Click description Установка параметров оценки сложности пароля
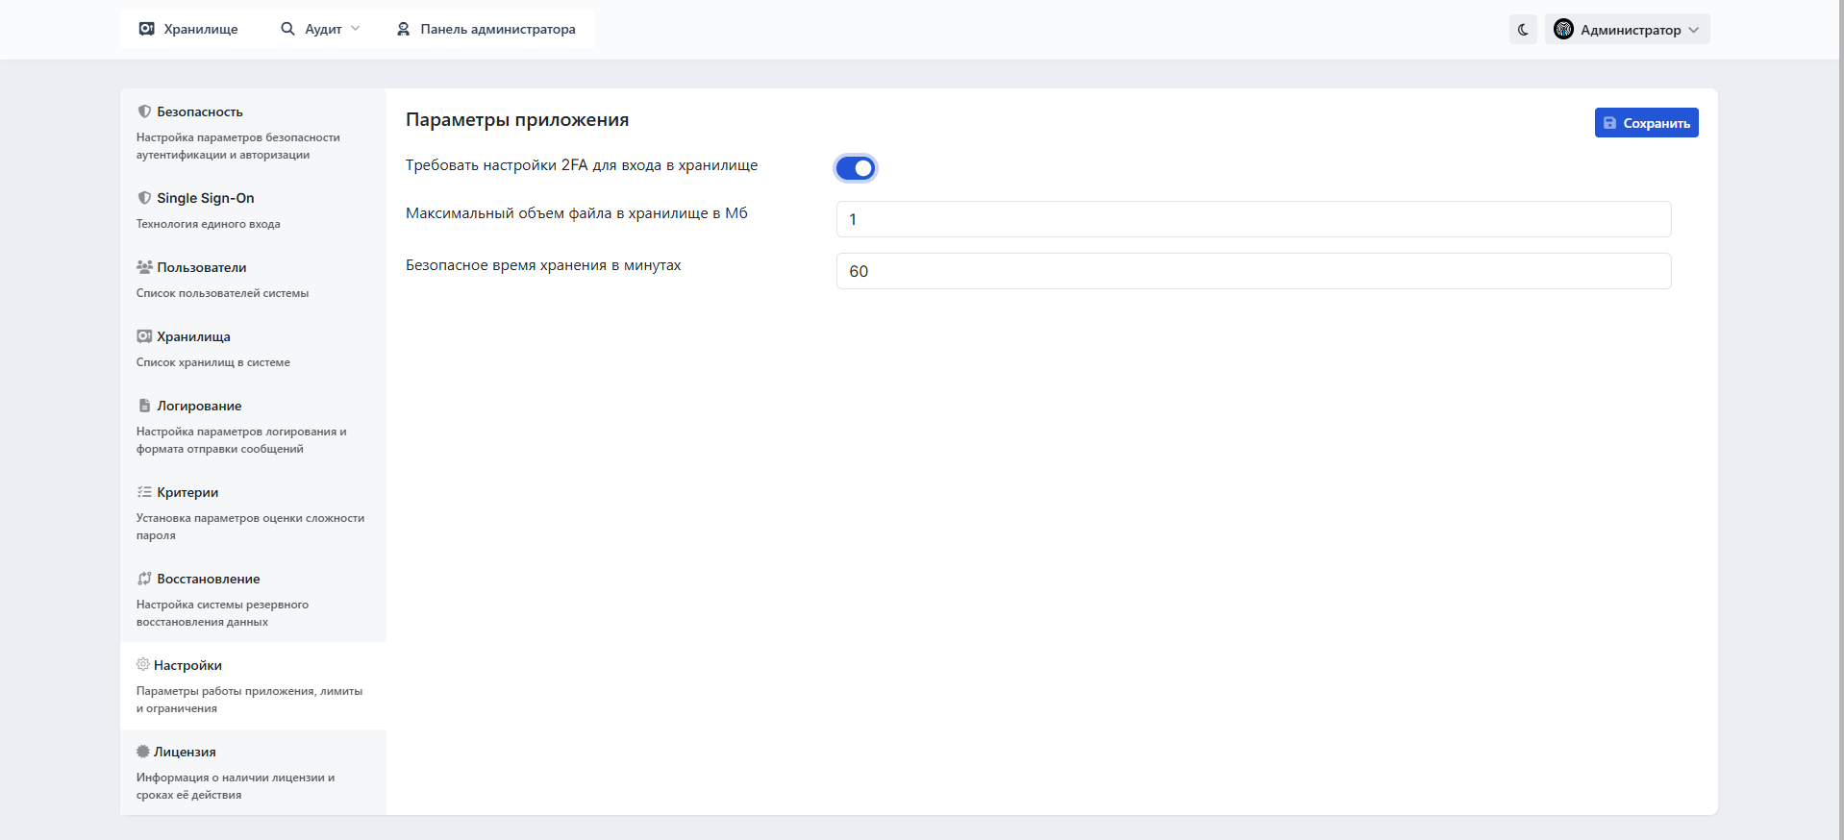Image resolution: width=1844 pixels, height=840 pixels. click(250, 527)
